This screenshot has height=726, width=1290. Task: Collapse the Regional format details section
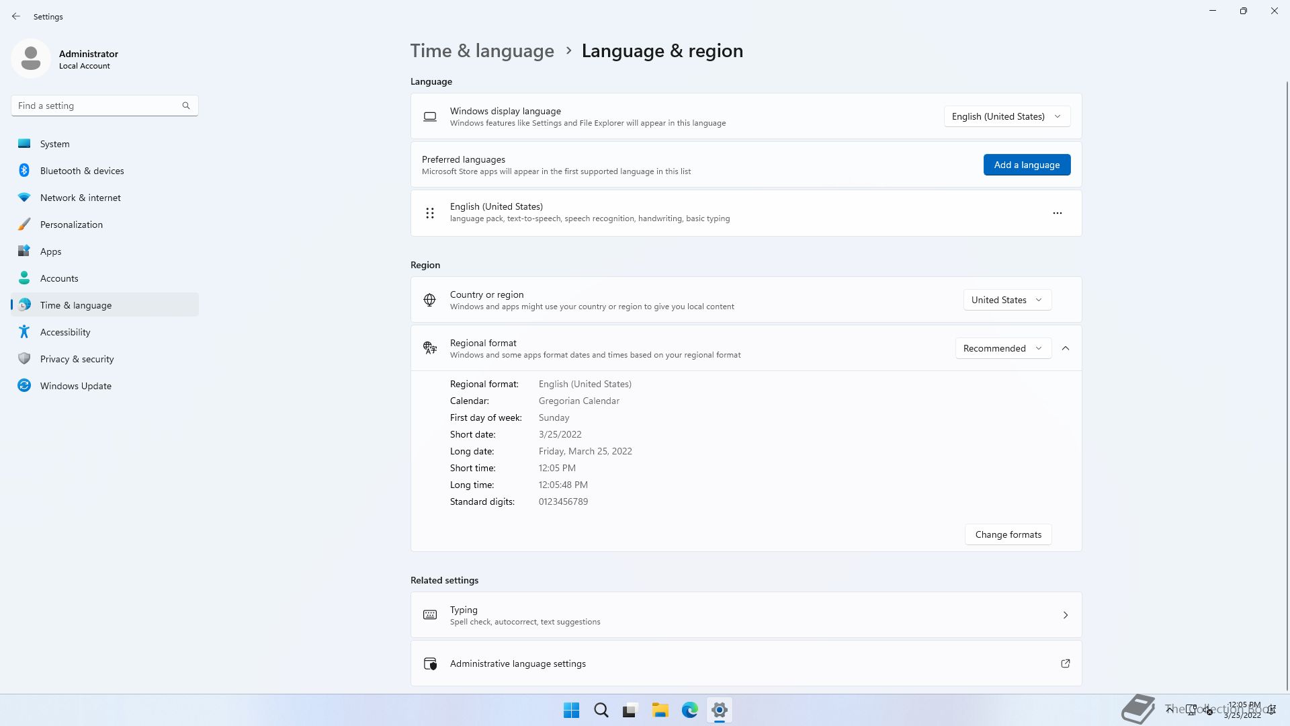point(1065,348)
